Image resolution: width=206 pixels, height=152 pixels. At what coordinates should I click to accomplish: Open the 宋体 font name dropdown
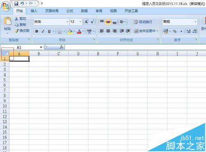67,22
